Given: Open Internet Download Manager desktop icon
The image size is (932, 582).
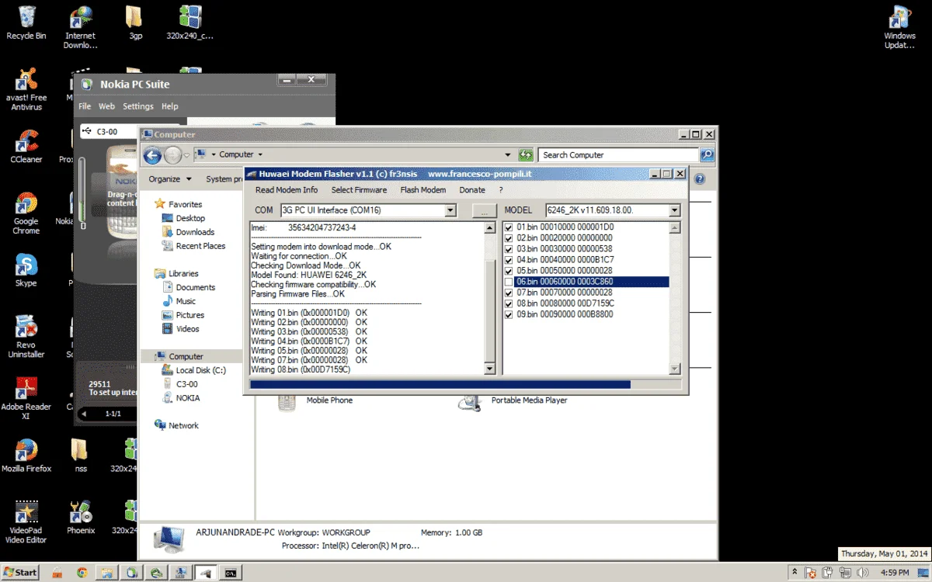Looking at the screenshot, I should pos(80,28).
